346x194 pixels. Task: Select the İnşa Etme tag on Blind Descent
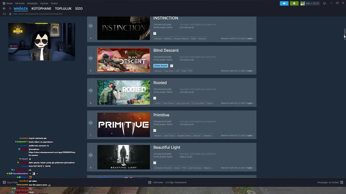click(169, 71)
